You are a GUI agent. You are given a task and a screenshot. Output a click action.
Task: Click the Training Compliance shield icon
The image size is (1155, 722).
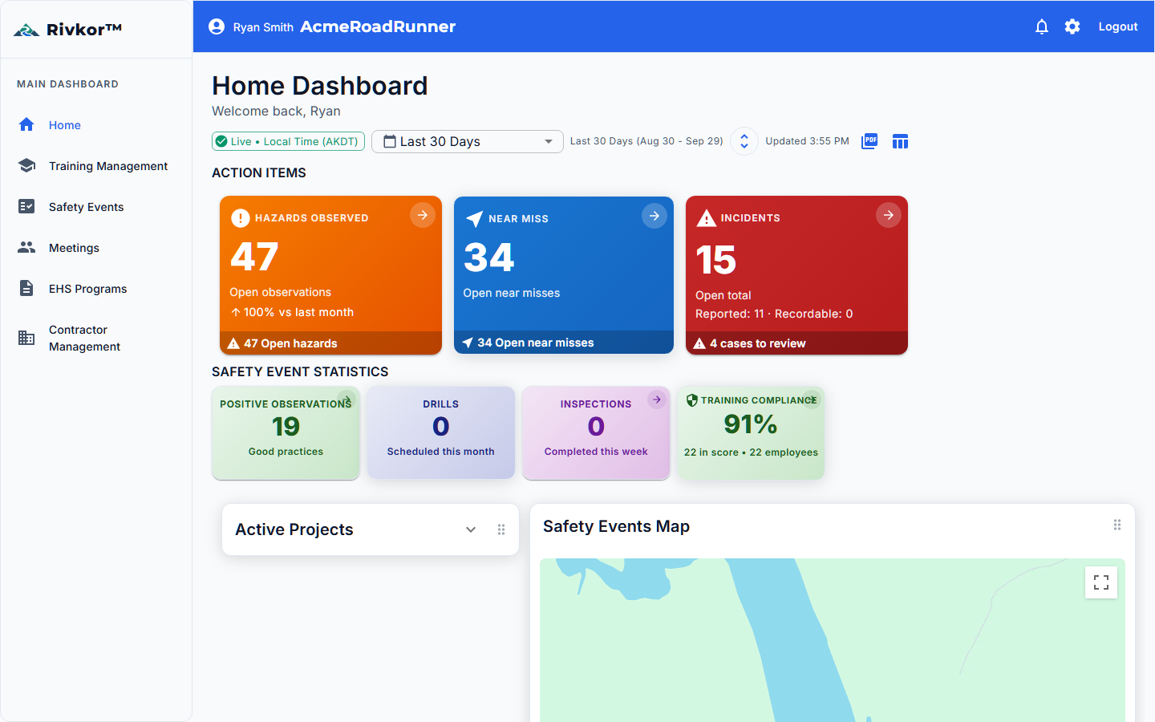coord(692,400)
